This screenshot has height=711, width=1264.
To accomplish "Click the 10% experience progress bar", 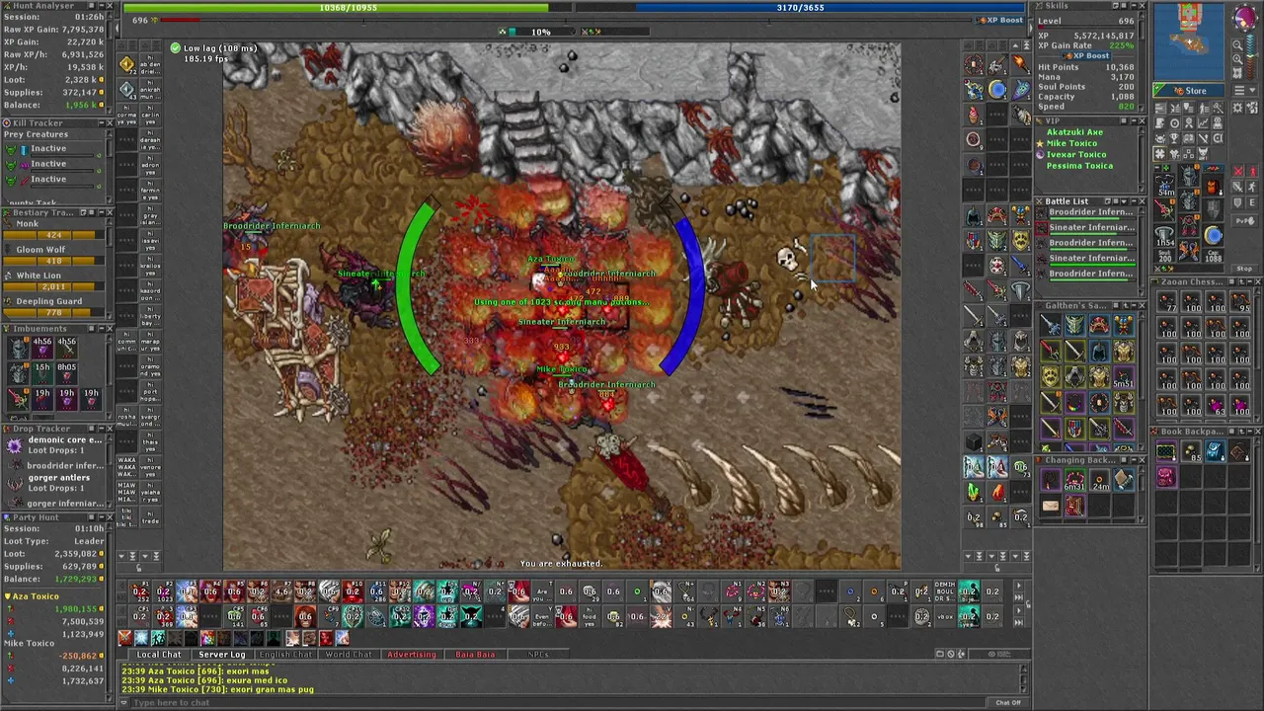I will tap(541, 32).
